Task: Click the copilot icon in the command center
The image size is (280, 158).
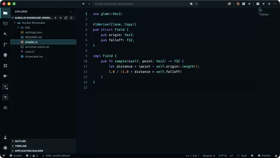Action: tap(191, 4)
